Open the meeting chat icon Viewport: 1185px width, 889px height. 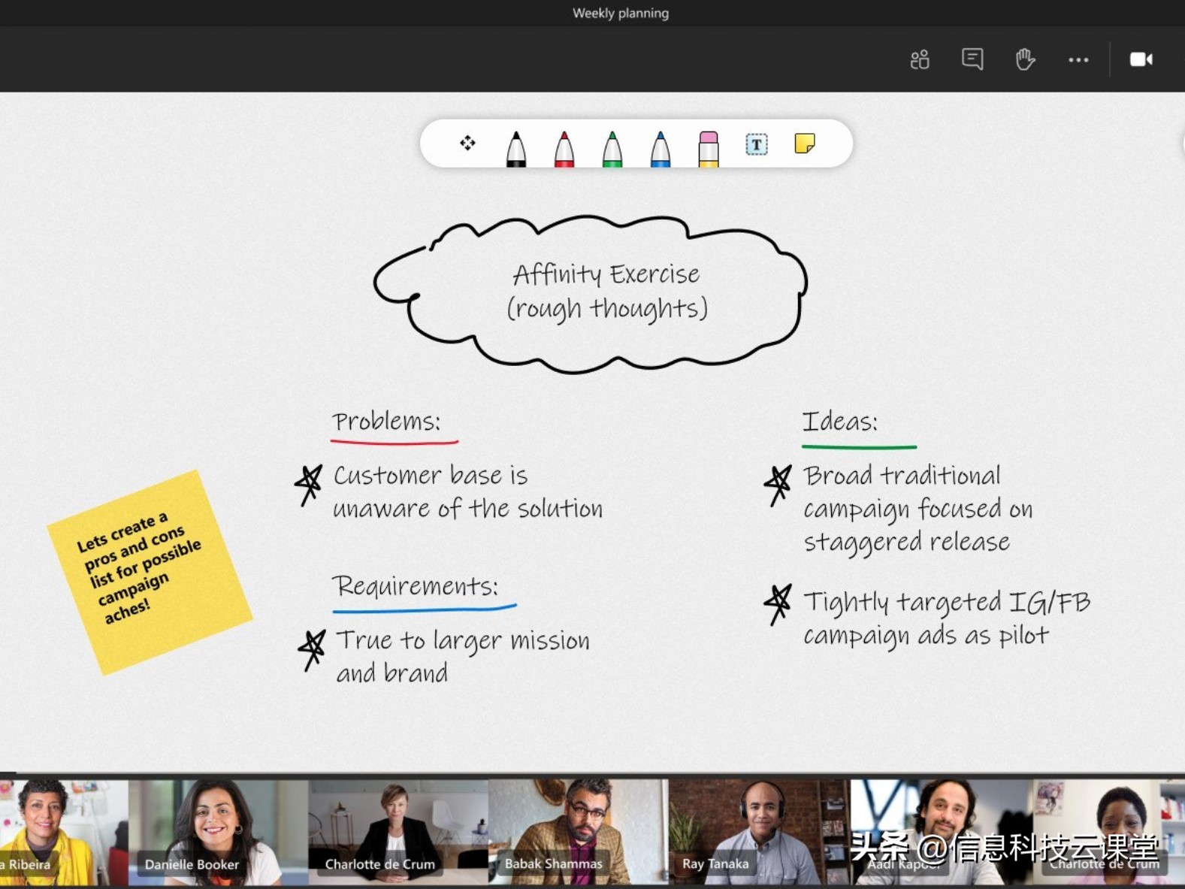tap(972, 59)
